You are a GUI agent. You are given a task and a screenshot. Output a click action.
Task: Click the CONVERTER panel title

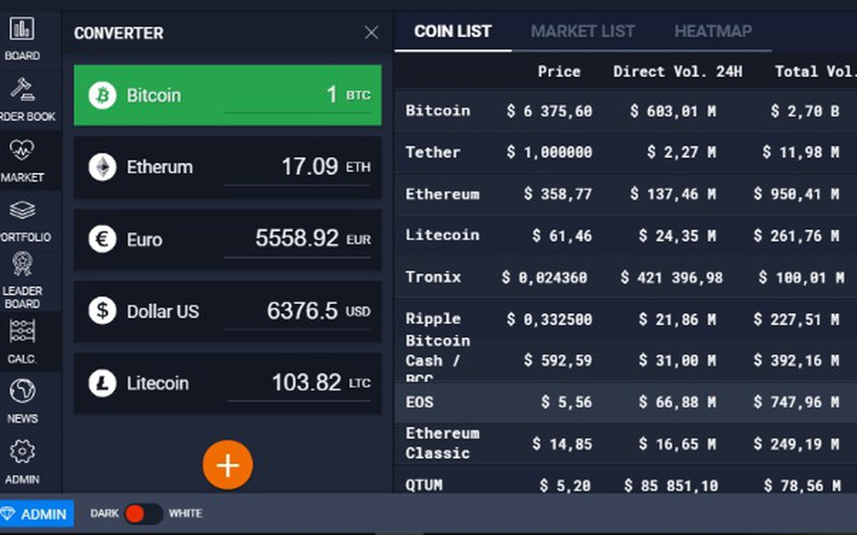[119, 33]
